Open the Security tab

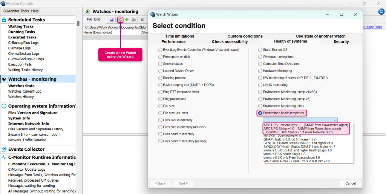[x=341, y=42]
